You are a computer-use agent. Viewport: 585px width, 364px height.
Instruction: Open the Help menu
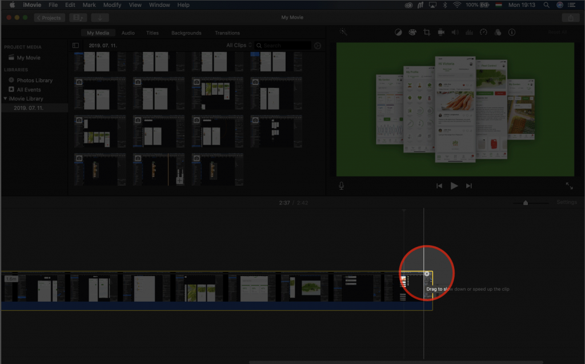[183, 5]
